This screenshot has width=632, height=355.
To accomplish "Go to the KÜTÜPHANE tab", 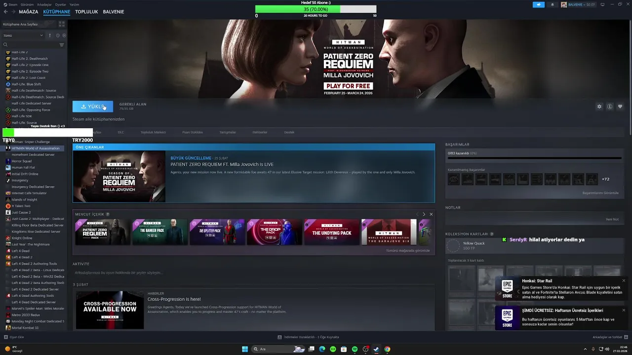I will [57, 12].
